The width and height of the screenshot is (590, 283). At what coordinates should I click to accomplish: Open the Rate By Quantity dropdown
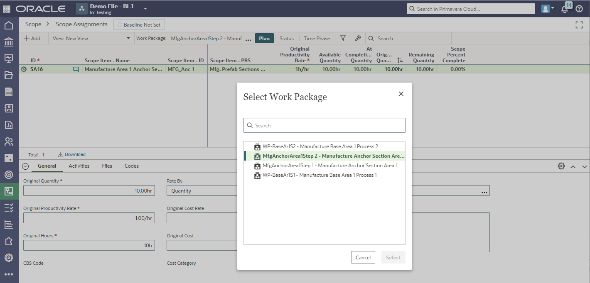(x=202, y=191)
